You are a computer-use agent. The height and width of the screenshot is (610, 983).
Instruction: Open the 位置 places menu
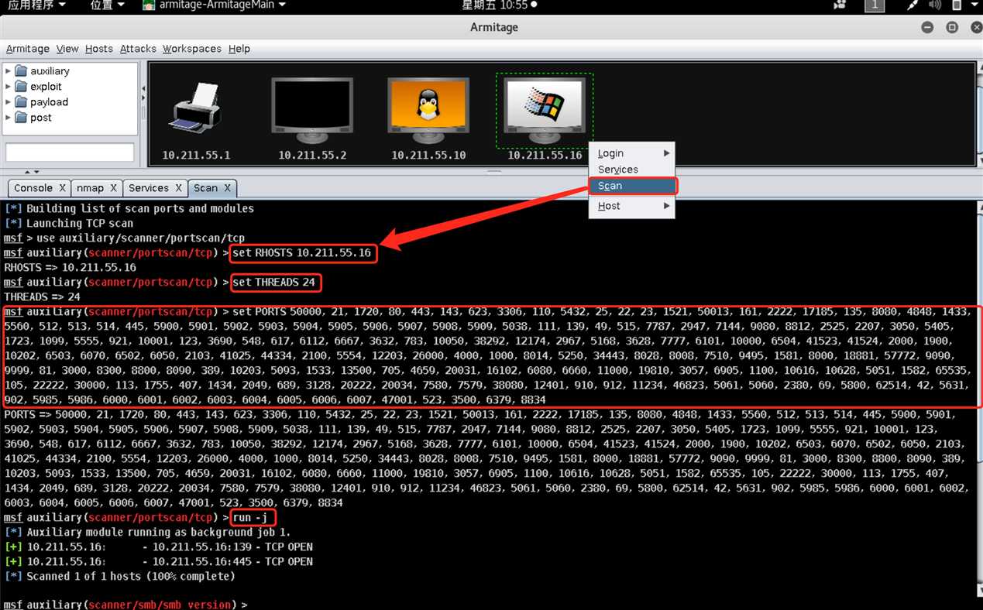click(107, 5)
